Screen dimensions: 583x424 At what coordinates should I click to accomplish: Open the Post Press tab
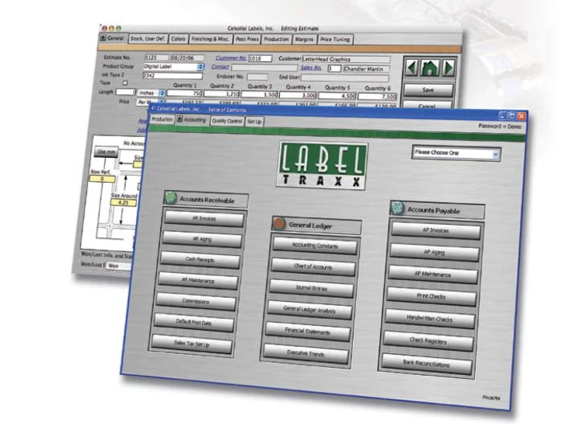(247, 39)
